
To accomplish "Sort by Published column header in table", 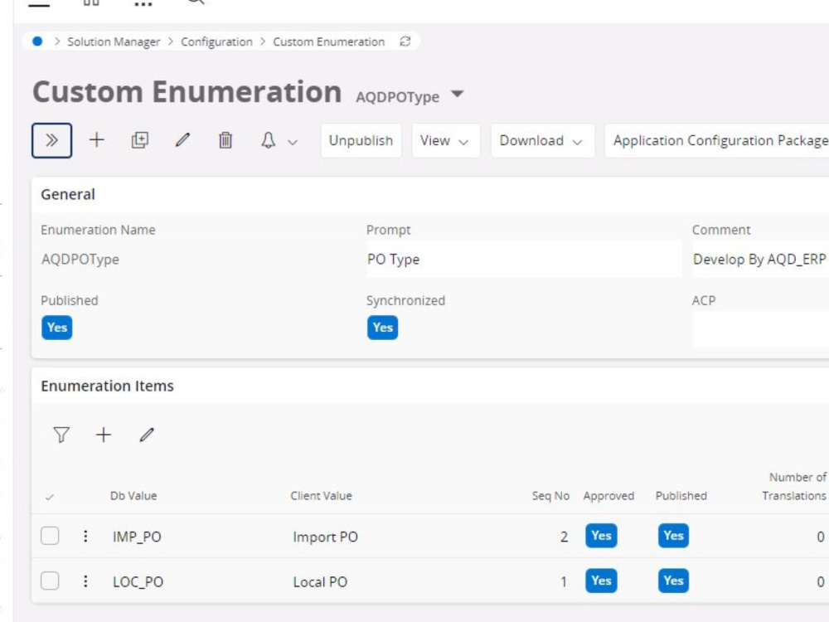I will click(x=681, y=496).
